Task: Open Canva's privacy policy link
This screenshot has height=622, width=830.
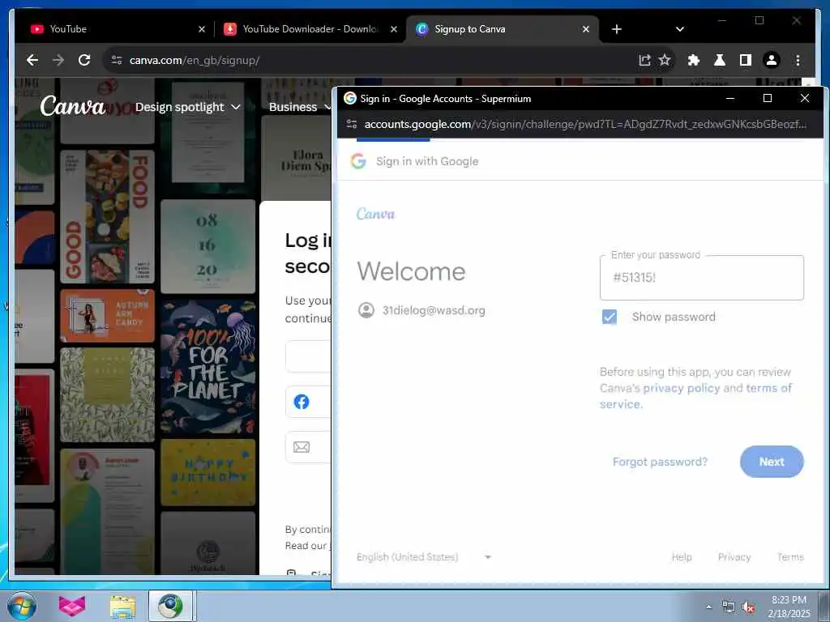Action: tap(681, 388)
